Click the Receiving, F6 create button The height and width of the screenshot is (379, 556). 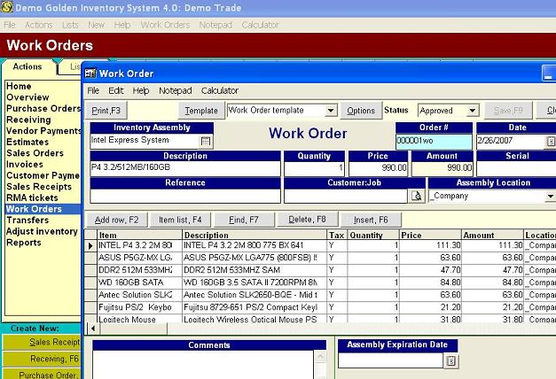pyautogui.click(x=42, y=359)
